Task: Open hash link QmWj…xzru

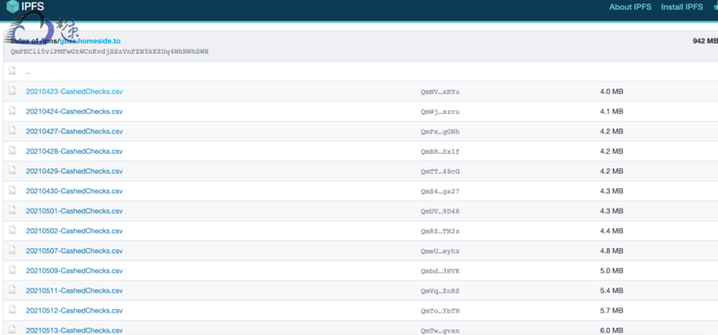Action: 440,112
